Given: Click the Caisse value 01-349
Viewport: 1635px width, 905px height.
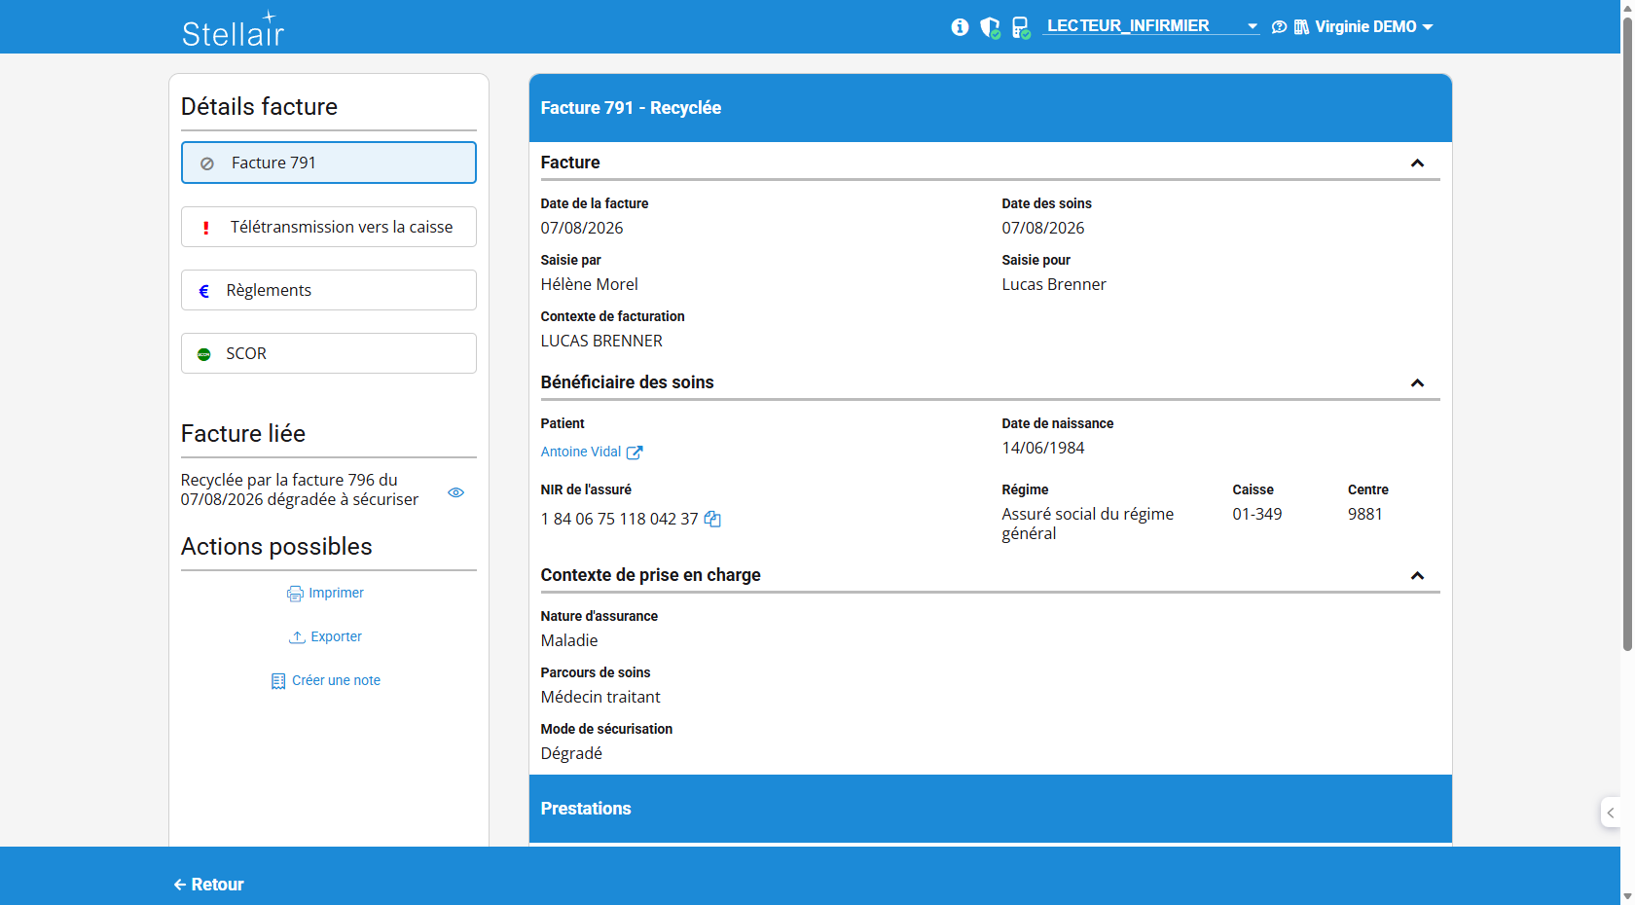Looking at the screenshot, I should pyautogui.click(x=1257, y=514).
